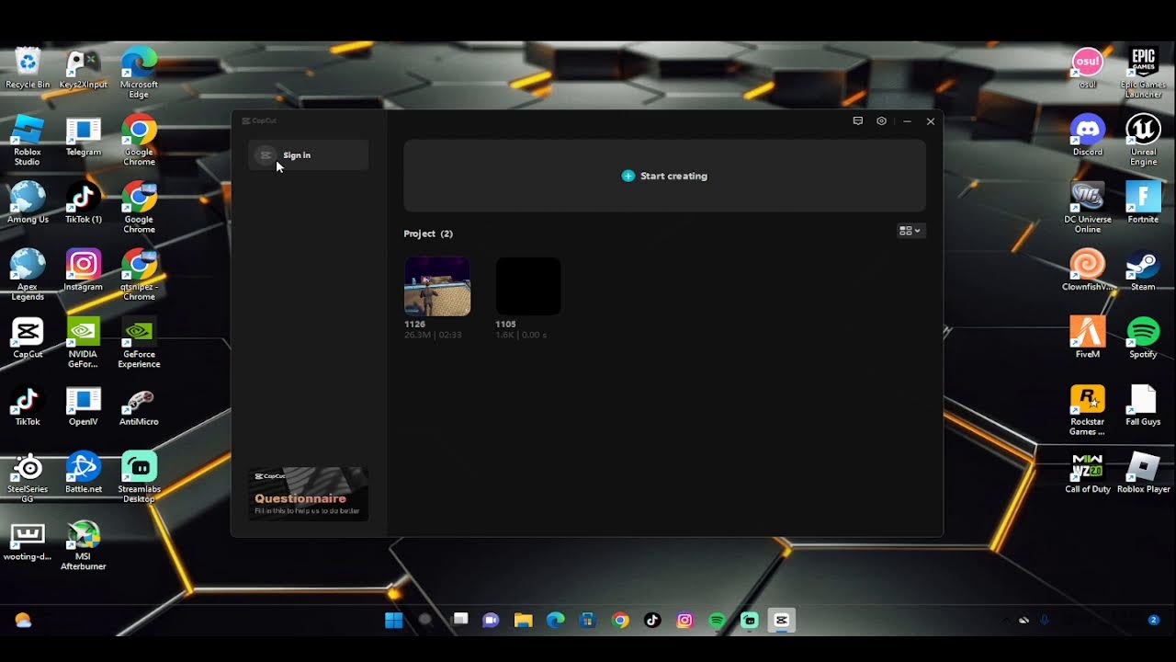Image resolution: width=1176 pixels, height=662 pixels.
Task: Select the OpenIV desktop icon
Action: coord(84,406)
